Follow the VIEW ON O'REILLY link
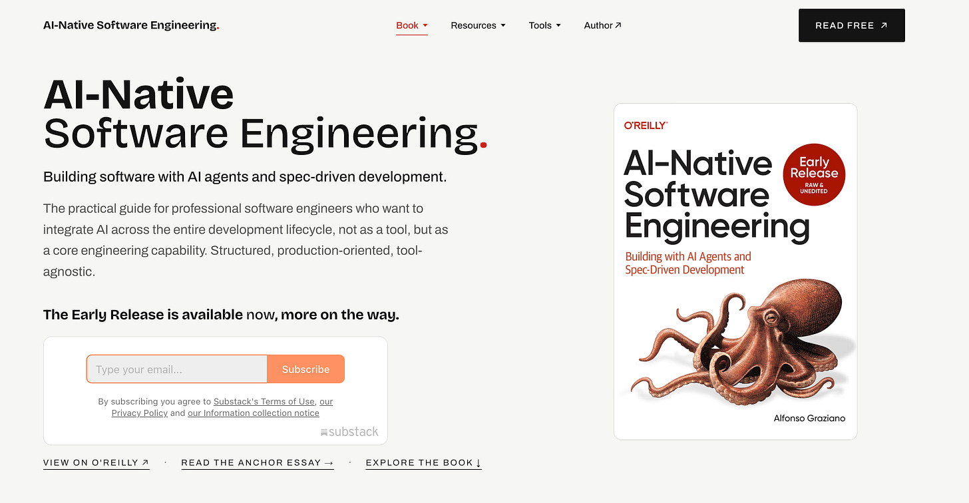Image resolution: width=969 pixels, height=503 pixels. 97,462
